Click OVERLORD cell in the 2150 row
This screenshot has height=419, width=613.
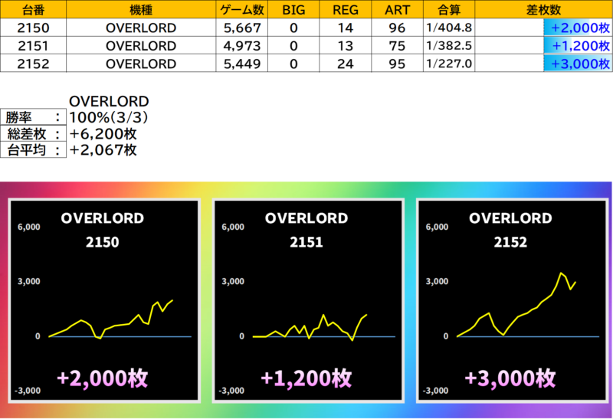click(x=141, y=28)
